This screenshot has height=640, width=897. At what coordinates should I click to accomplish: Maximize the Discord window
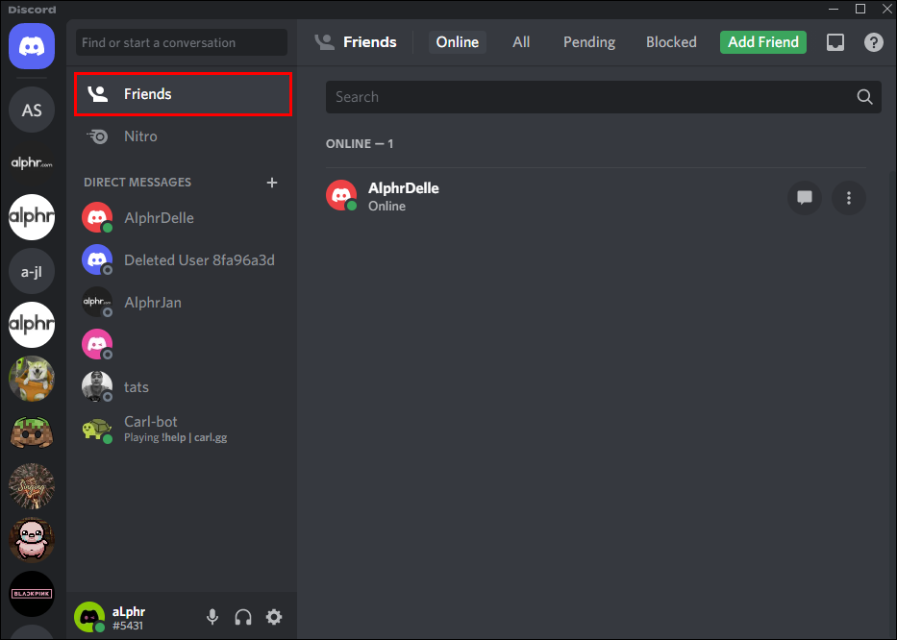(860, 9)
